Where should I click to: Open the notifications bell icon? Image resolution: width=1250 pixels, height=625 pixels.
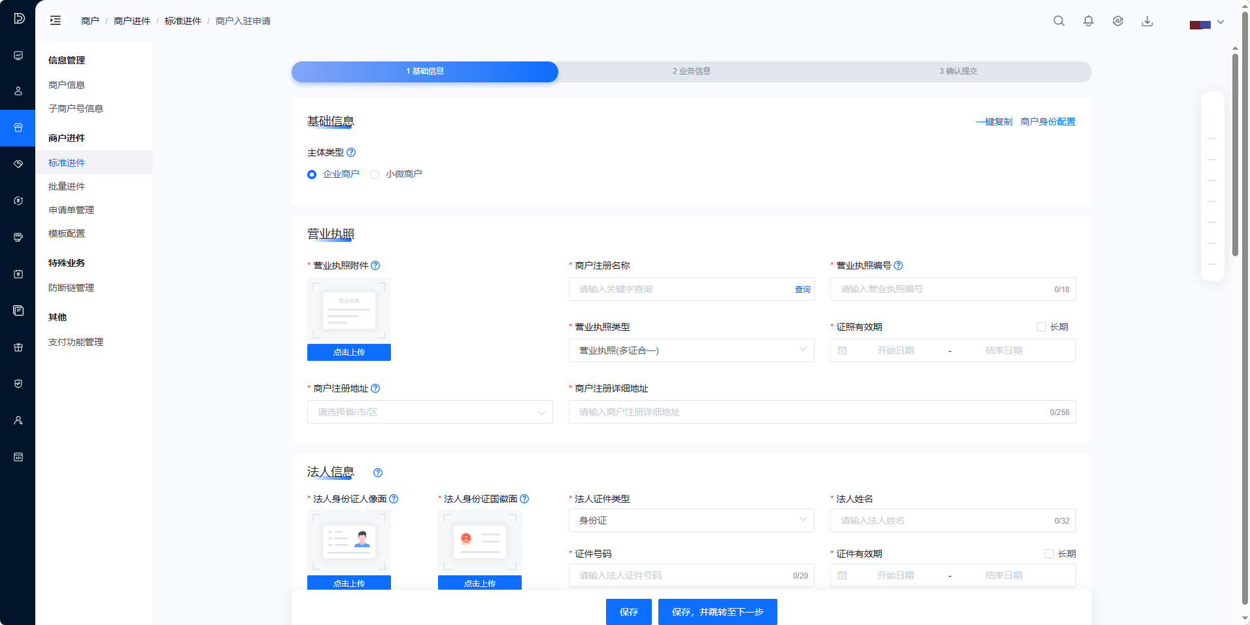tap(1088, 21)
